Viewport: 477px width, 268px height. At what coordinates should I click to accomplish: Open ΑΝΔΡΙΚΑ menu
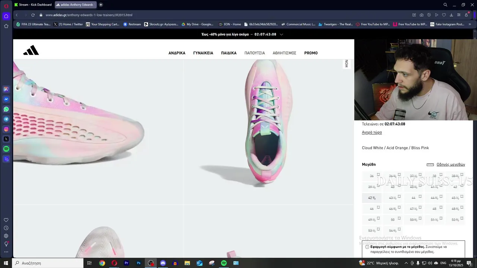(x=177, y=53)
